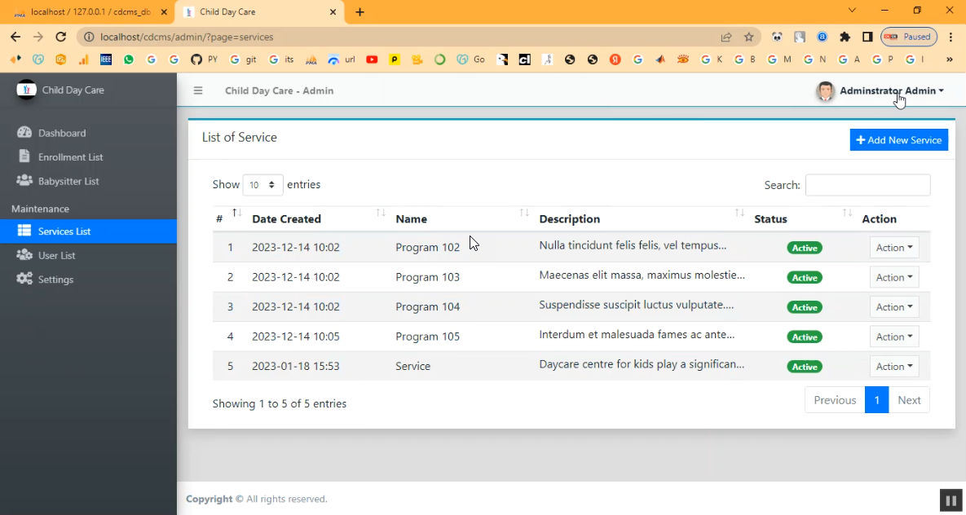Open the Dashboard sidebar item
This screenshot has width=966, height=515.
coord(61,133)
